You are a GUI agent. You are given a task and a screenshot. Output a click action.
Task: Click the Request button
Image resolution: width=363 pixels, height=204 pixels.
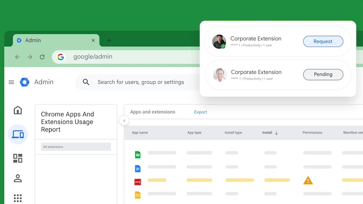tap(323, 41)
